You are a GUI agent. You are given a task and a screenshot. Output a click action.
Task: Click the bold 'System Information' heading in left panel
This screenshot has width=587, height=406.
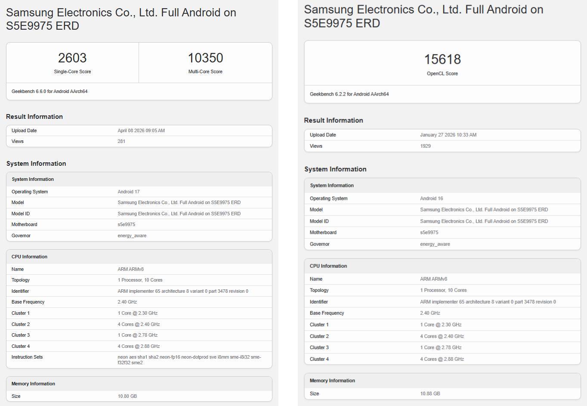click(36, 164)
